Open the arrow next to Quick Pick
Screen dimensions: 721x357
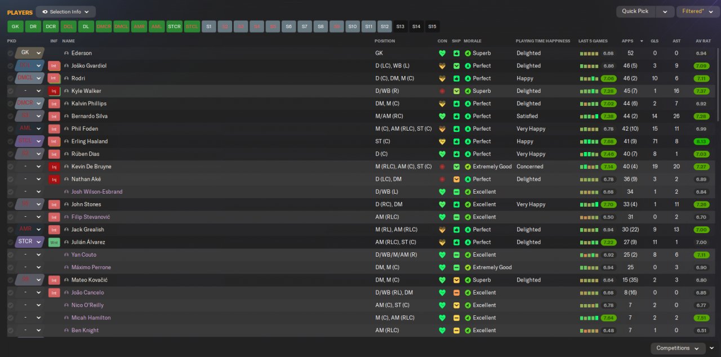pos(665,11)
